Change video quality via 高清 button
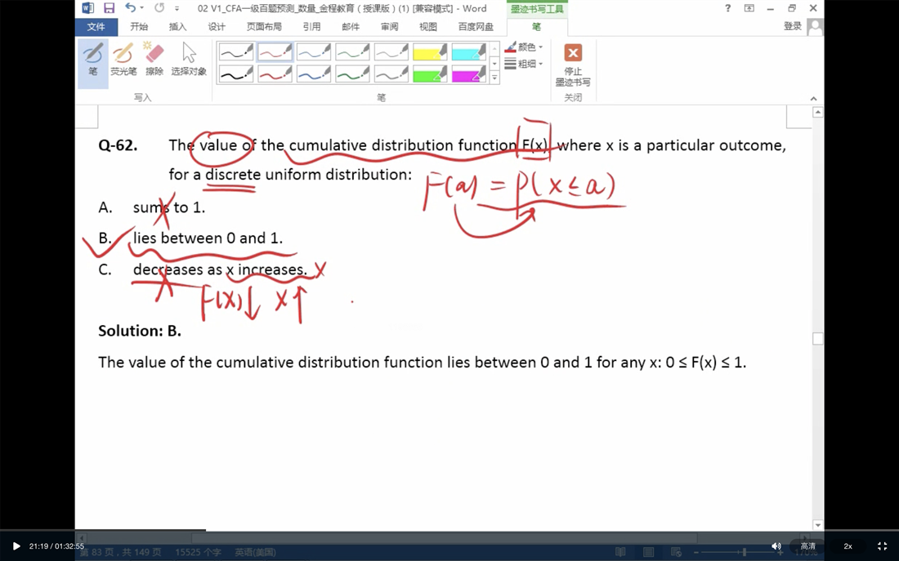899x561 pixels. click(807, 546)
